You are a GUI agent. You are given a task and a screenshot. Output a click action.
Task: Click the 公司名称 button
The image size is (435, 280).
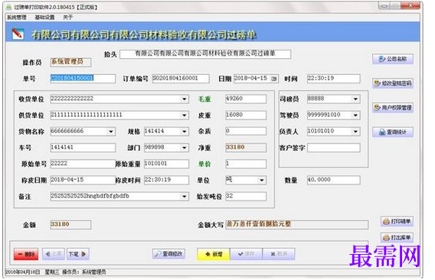(393, 59)
